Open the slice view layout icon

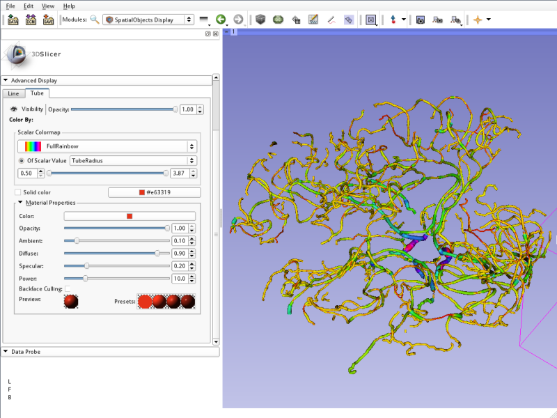[371, 20]
